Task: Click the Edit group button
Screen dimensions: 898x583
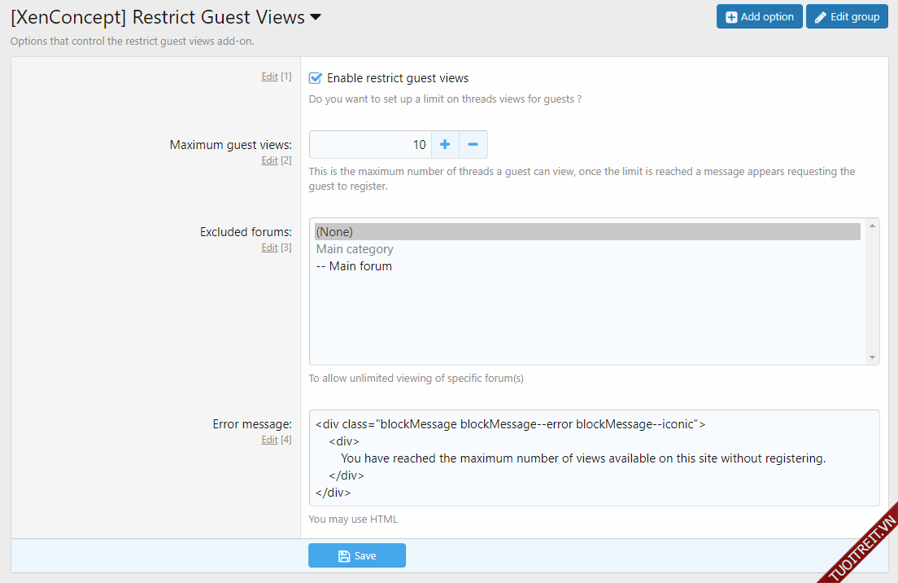Action: [x=846, y=16]
